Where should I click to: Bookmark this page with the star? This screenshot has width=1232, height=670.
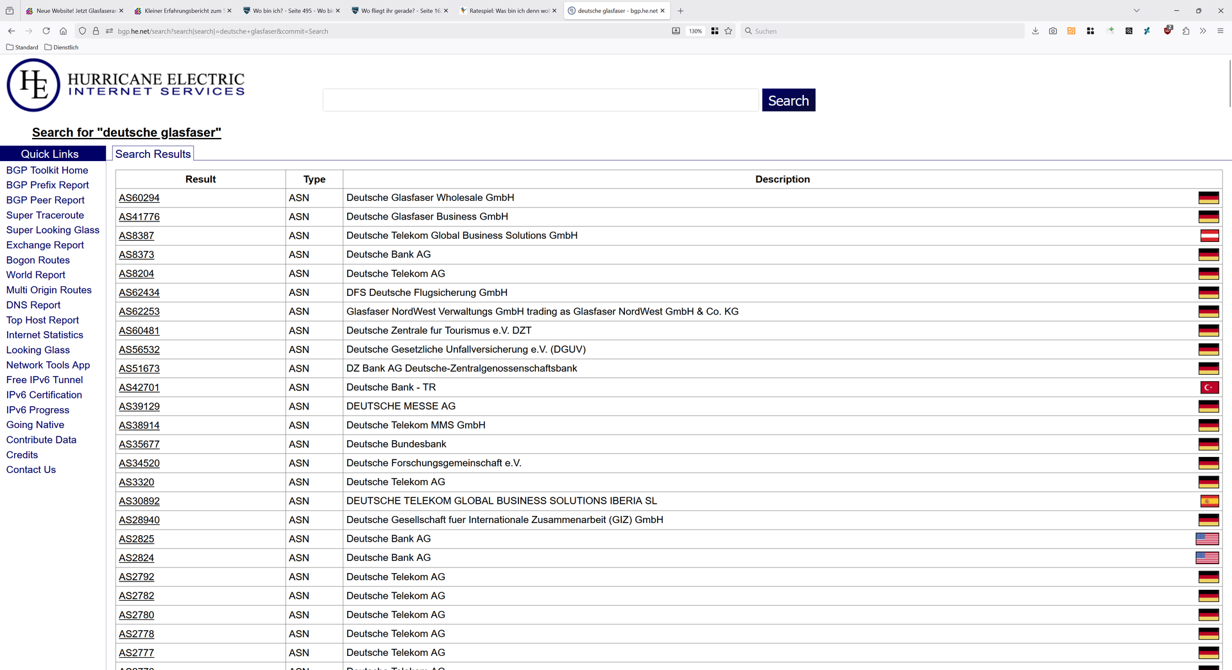[x=728, y=31]
